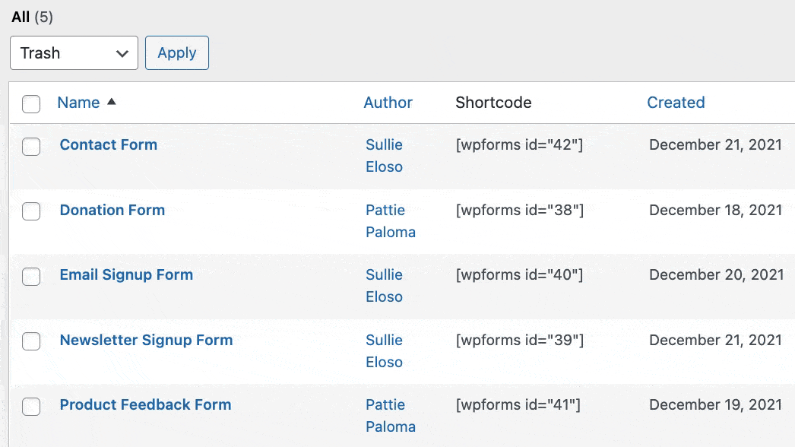Viewport: 795px width, 447px height.
Task: Click the Email Signup Form title
Action: coord(126,274)
